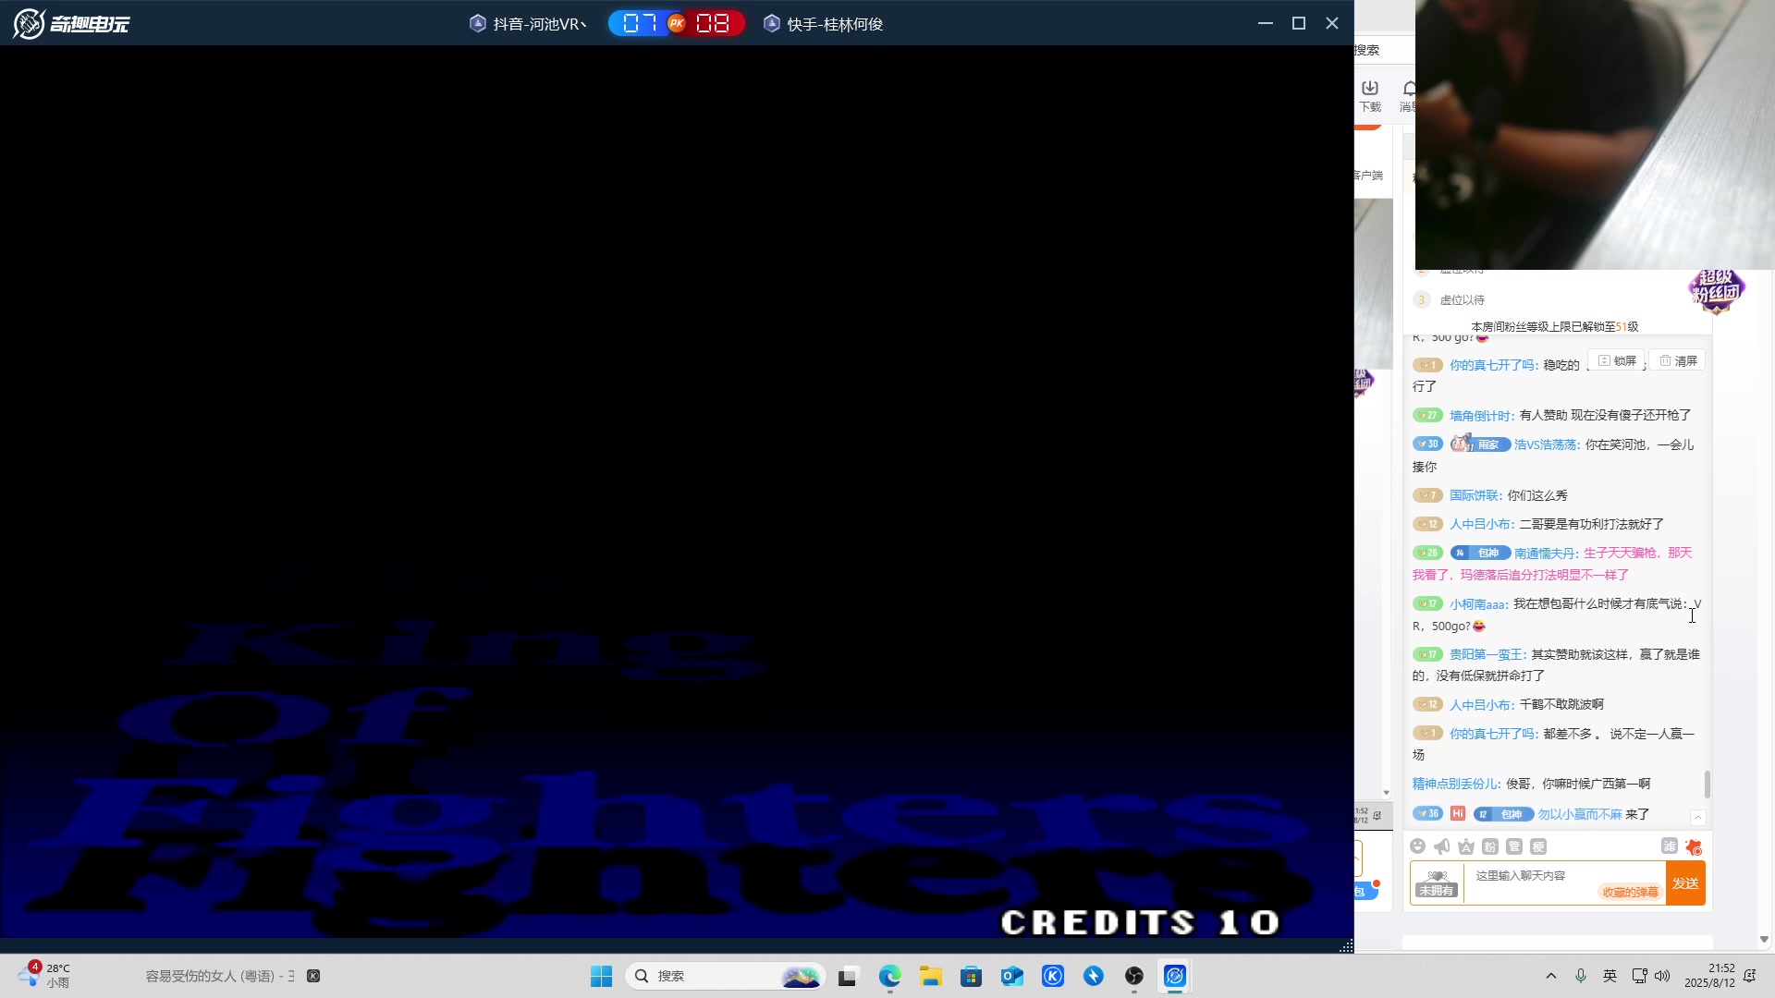Click username 国际饼联 in chat
Screen dimensions: 1775x998
tap(1476, 496)
